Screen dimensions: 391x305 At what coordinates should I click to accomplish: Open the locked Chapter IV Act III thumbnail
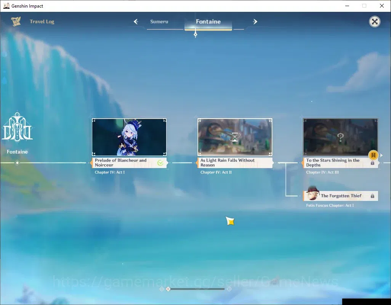(340, 137)
